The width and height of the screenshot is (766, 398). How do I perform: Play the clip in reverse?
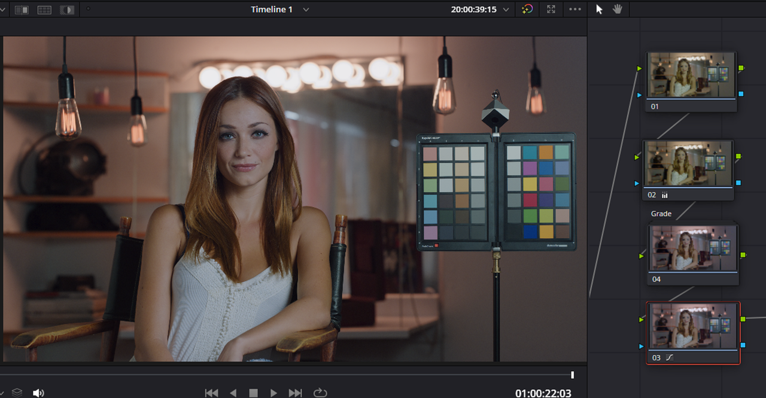tap(233, 393)
